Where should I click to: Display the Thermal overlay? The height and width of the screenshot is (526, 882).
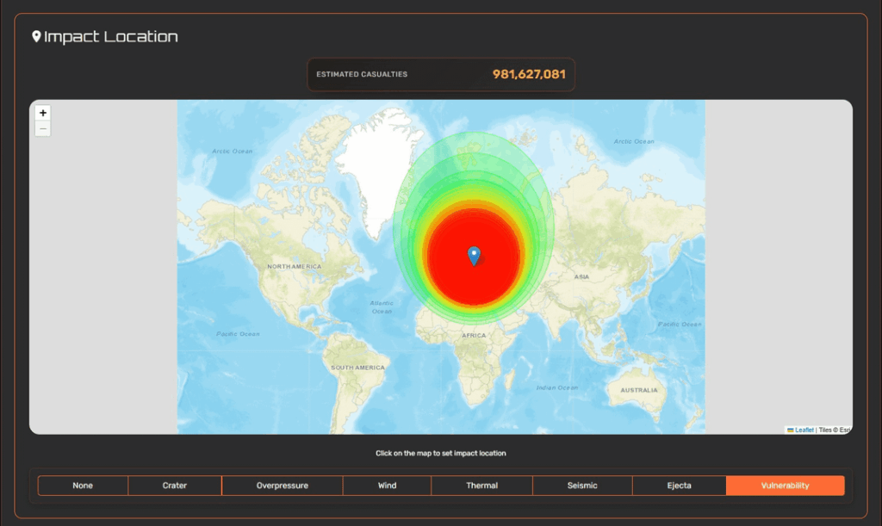pos(482,486)
